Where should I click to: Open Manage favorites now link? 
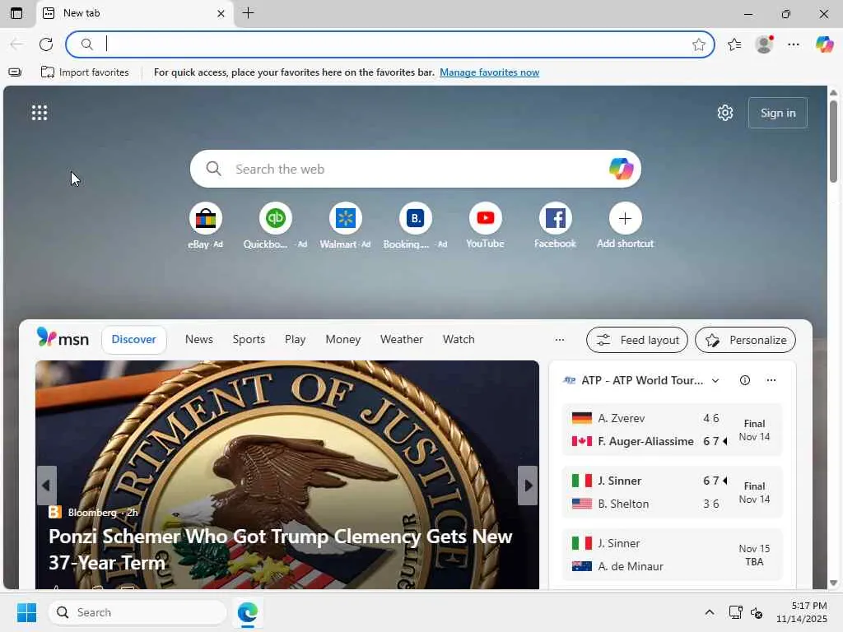(x=489, y=72)
